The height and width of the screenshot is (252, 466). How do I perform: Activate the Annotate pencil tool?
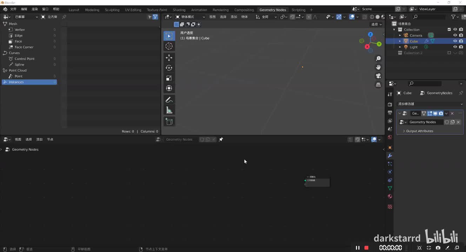coord(169,100)
